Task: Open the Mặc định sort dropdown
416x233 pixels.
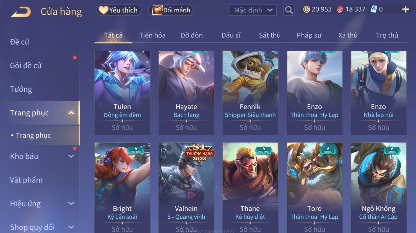Action: 253,10
